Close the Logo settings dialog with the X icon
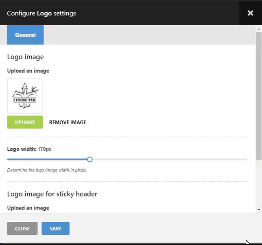The image size is (262, 245). 250,13
